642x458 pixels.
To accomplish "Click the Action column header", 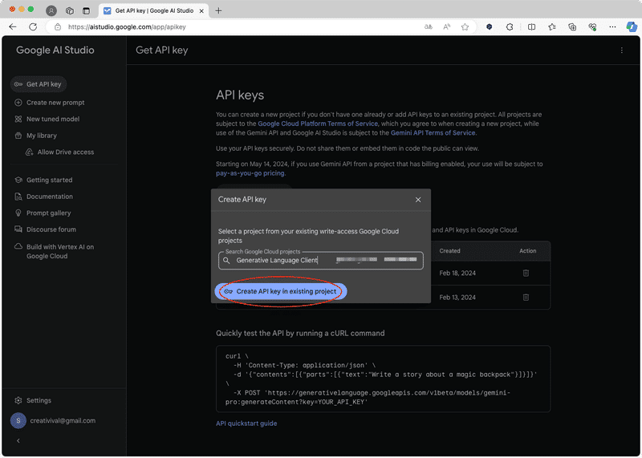I will (528, 251).
